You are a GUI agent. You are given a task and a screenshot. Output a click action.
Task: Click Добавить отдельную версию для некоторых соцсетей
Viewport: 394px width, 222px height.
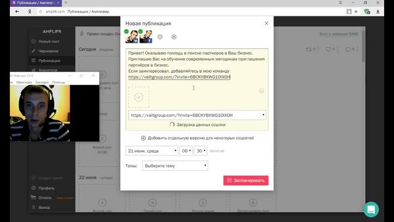(197, 138)
